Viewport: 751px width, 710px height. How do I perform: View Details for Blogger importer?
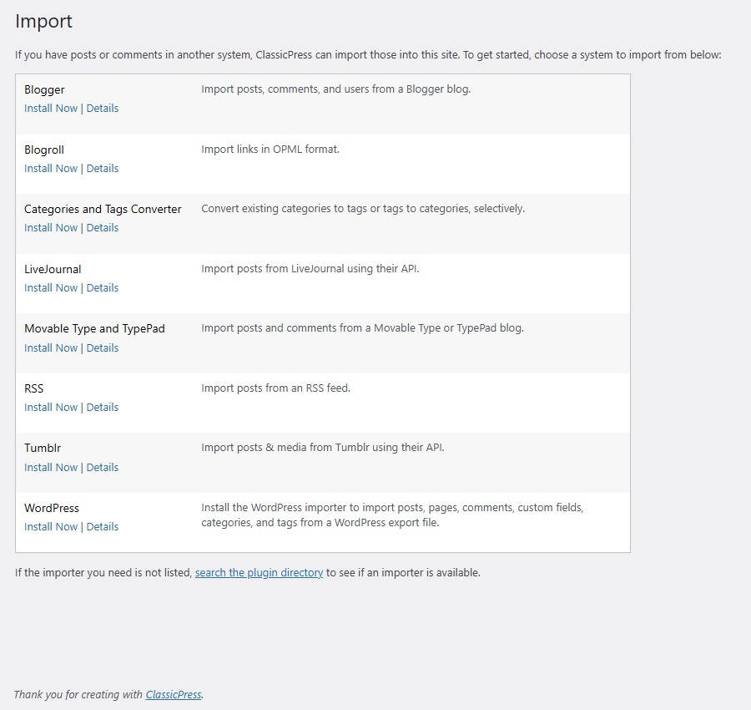(x=102, y=109)
